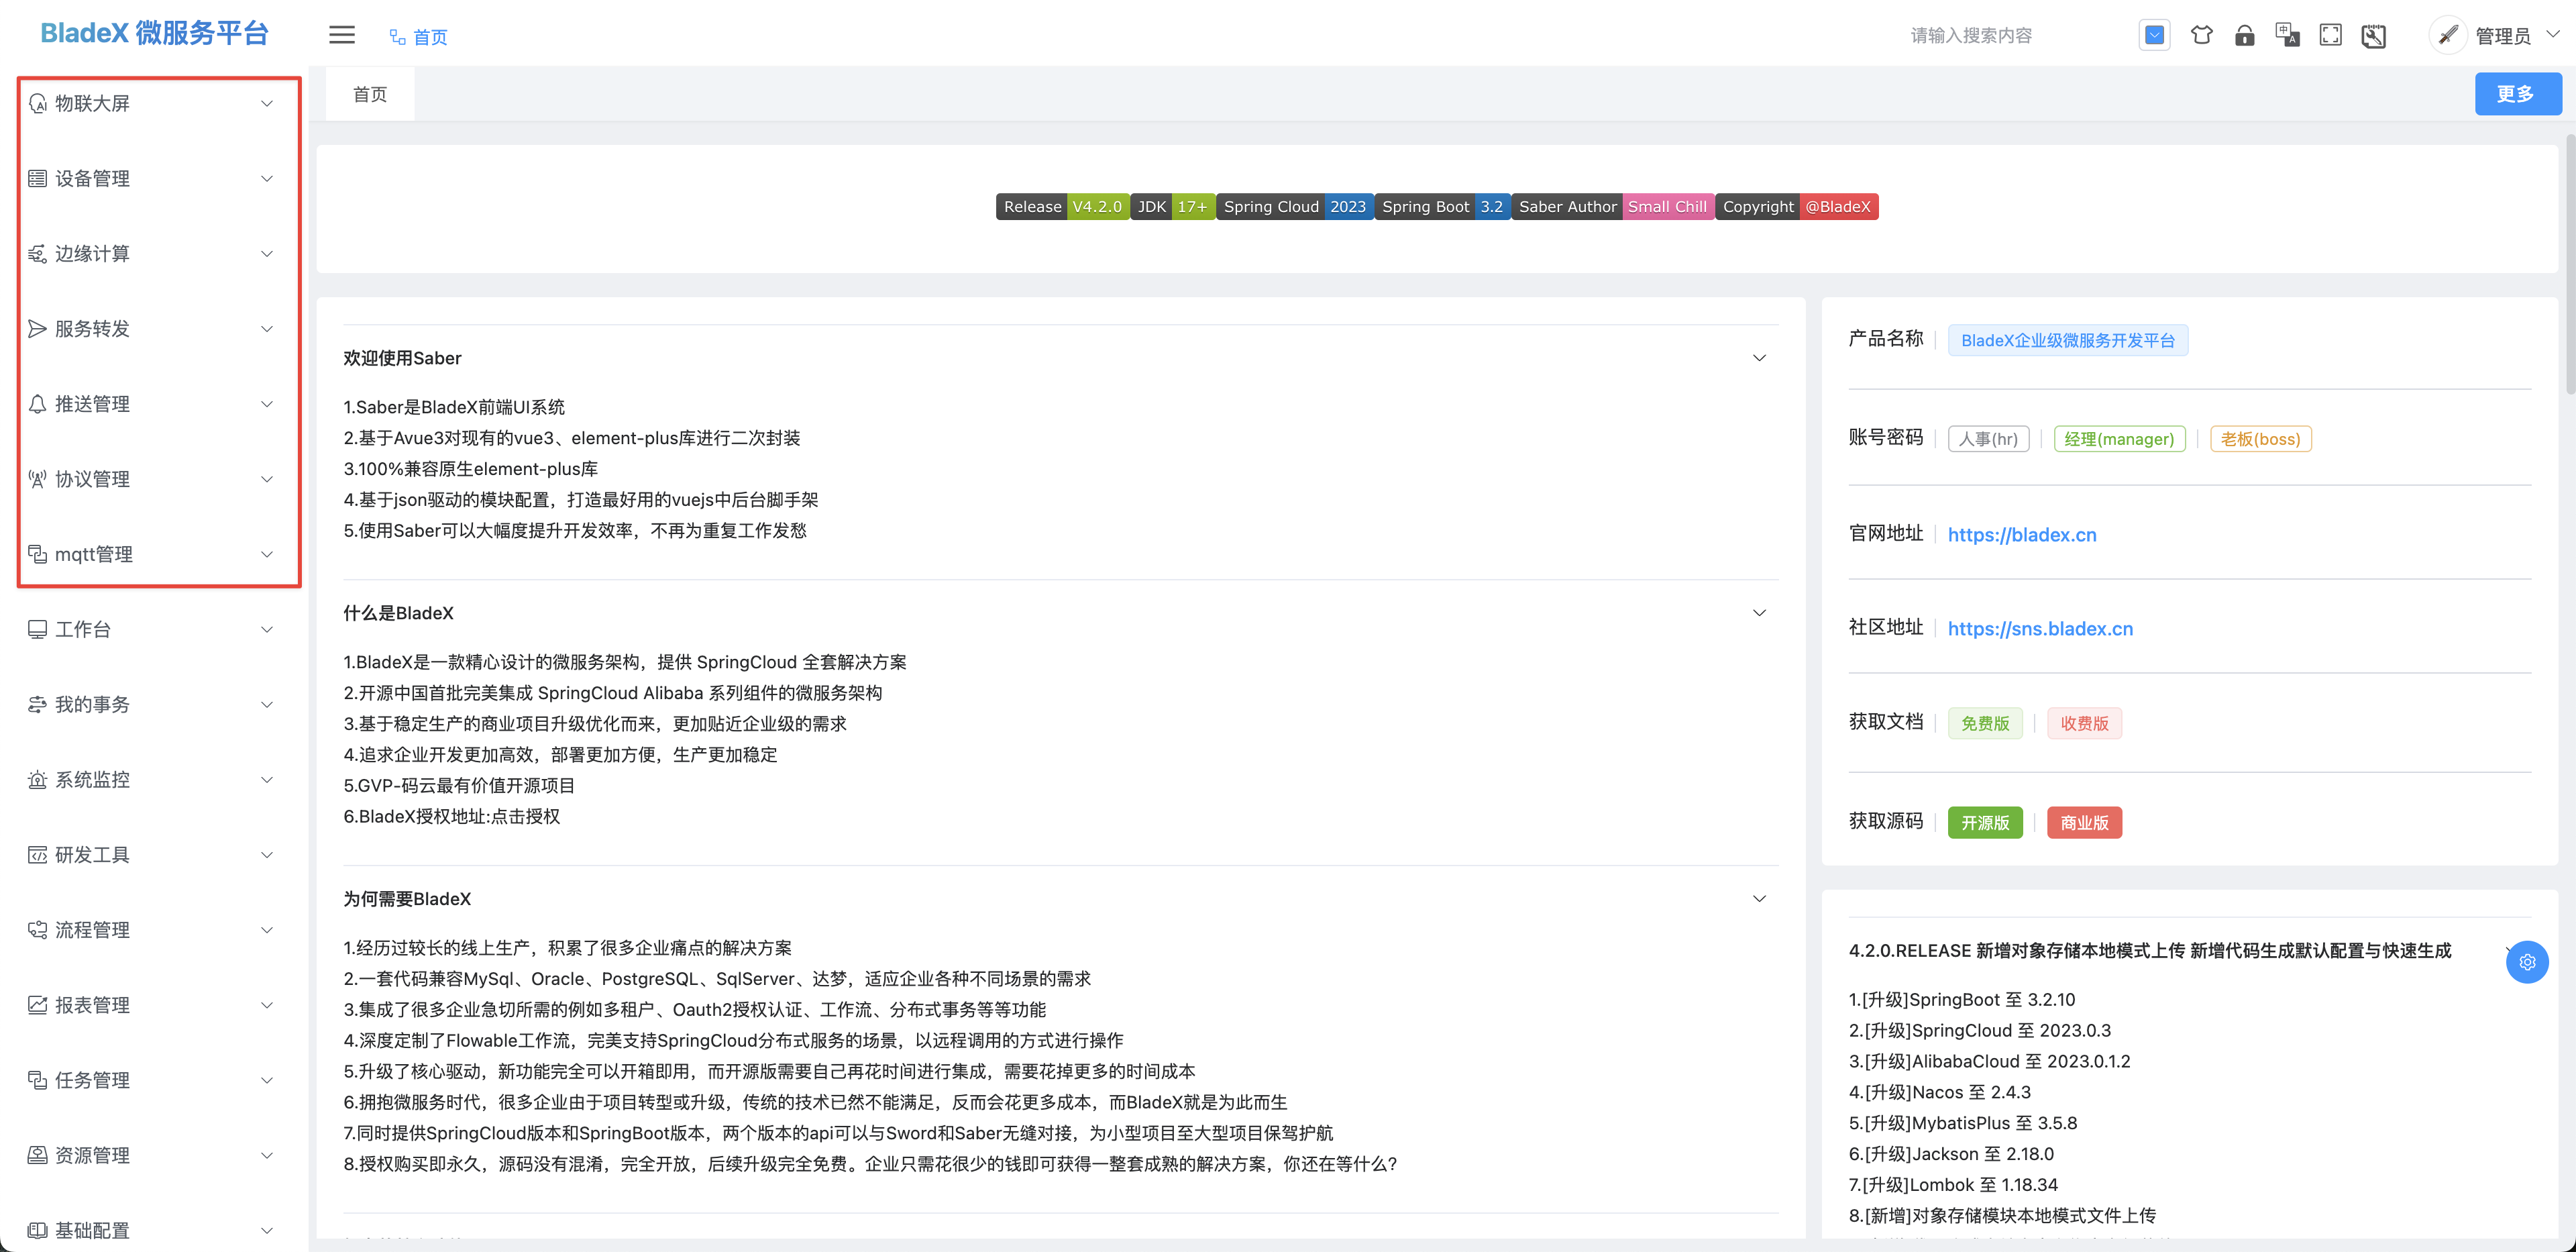Click the 报表管理 chart icon
Image resolution: width=2576 pixels, height=1252 pixels.
pyautogui.click(x=37, y=1004)
